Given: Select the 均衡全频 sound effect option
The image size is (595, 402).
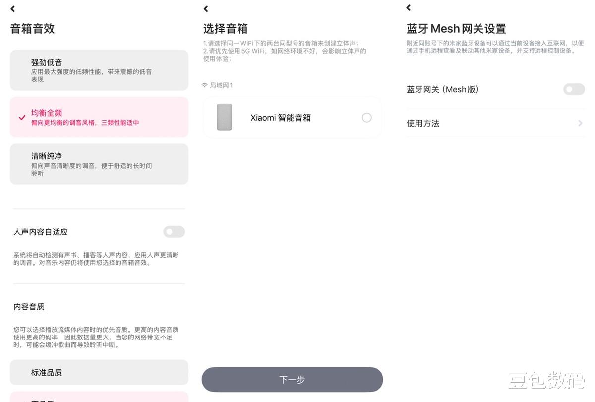Looking at the screenshot, I should (x=99, y=117).
